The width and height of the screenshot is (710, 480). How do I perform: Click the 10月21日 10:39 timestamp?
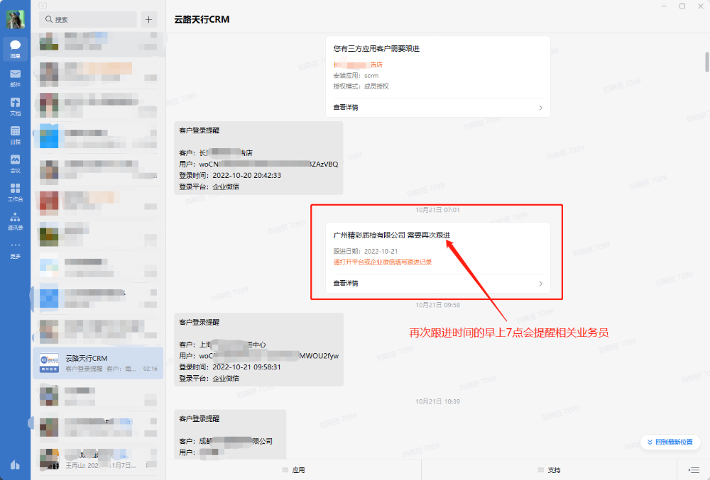(437, 401)
